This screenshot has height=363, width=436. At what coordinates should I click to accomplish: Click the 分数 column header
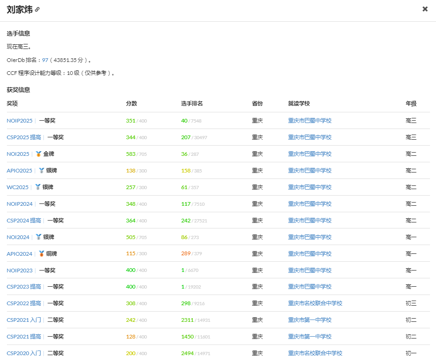131,104
